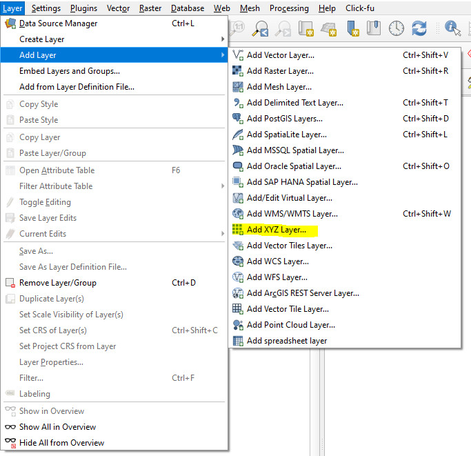The width and height of the screenshot is (471, 456).
Task: Open the Raster menu
Action: [150, 8]
